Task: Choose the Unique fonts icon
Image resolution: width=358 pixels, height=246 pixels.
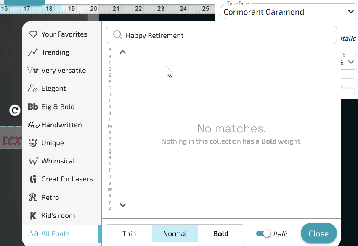Action: click(33, 143)
